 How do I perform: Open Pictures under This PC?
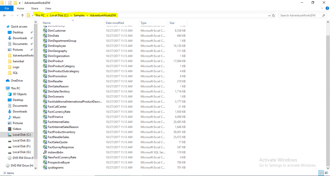pyautogui.click(x=18, y=123)
